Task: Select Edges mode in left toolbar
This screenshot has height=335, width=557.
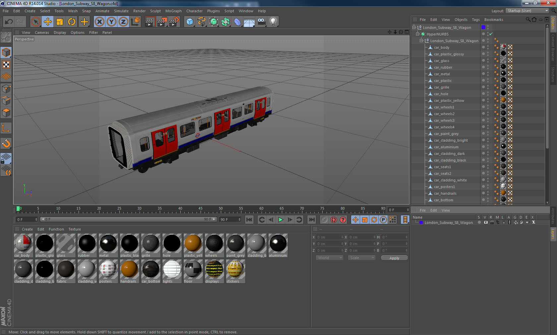Action: point(6,100)
